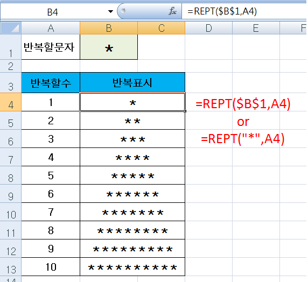Screen dimensions: 308x282
Task: Click cell B7 with four asterisks
Action: point(132,157)
